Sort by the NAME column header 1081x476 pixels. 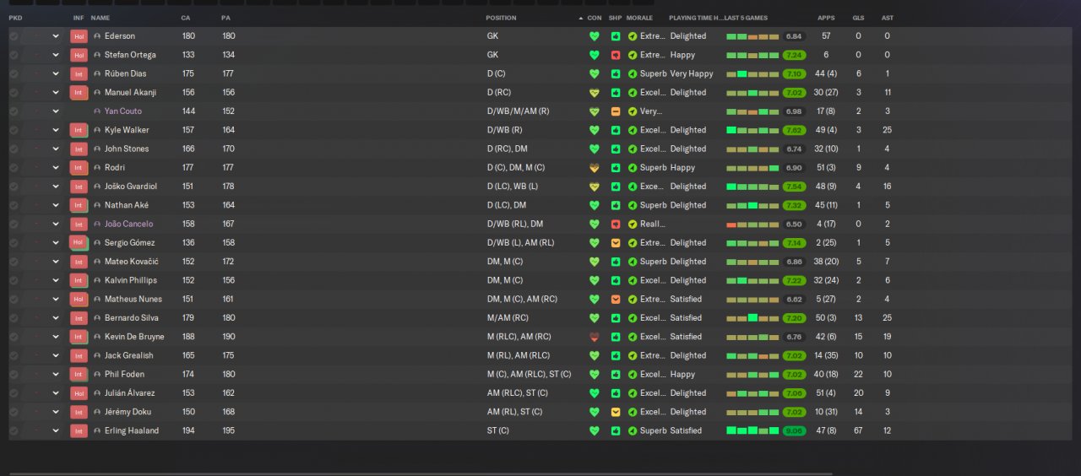[100, 18]
